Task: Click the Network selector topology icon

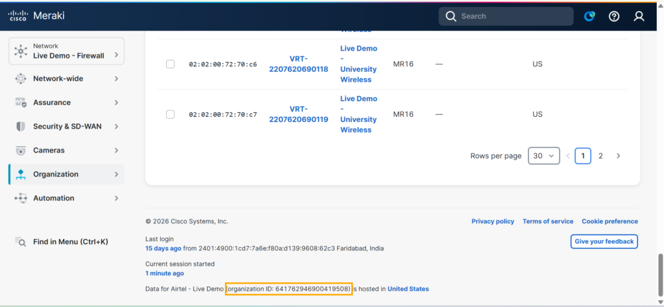Action: click(20, 51)
